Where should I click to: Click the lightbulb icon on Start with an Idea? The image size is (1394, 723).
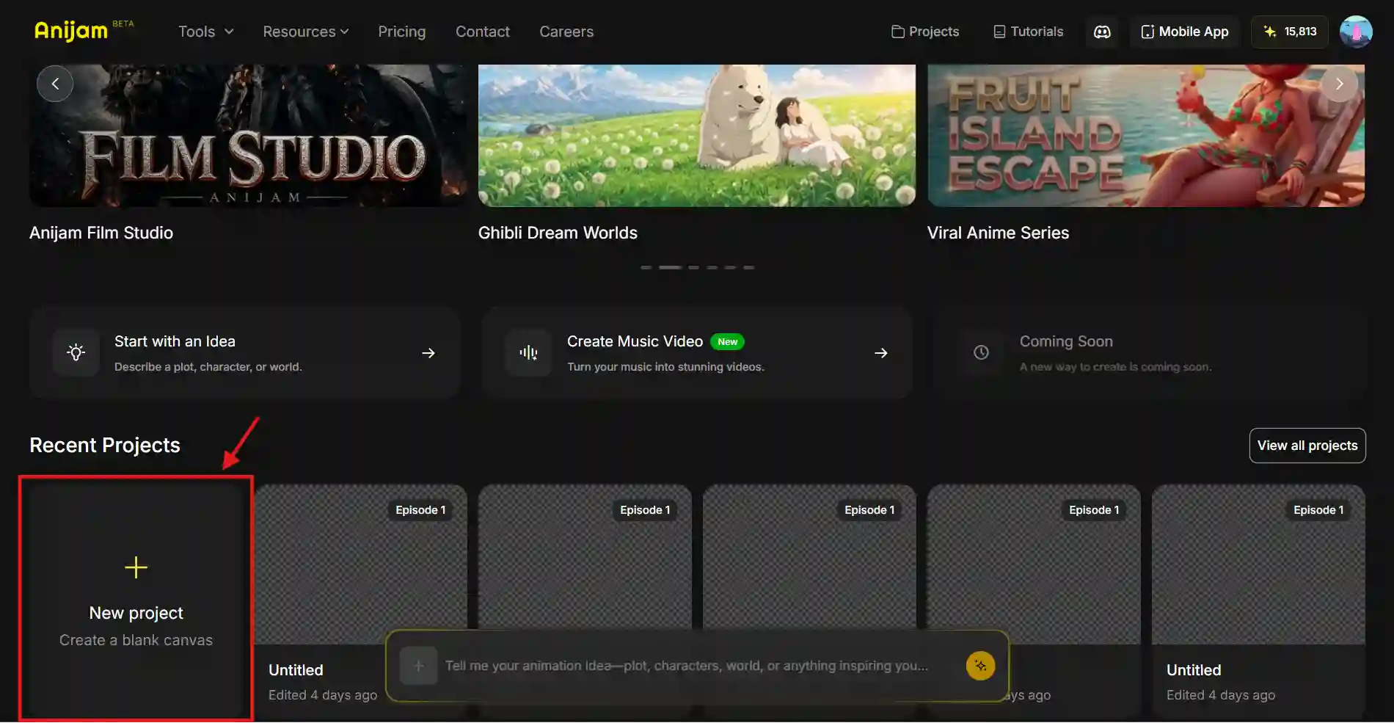coord(76,353)
